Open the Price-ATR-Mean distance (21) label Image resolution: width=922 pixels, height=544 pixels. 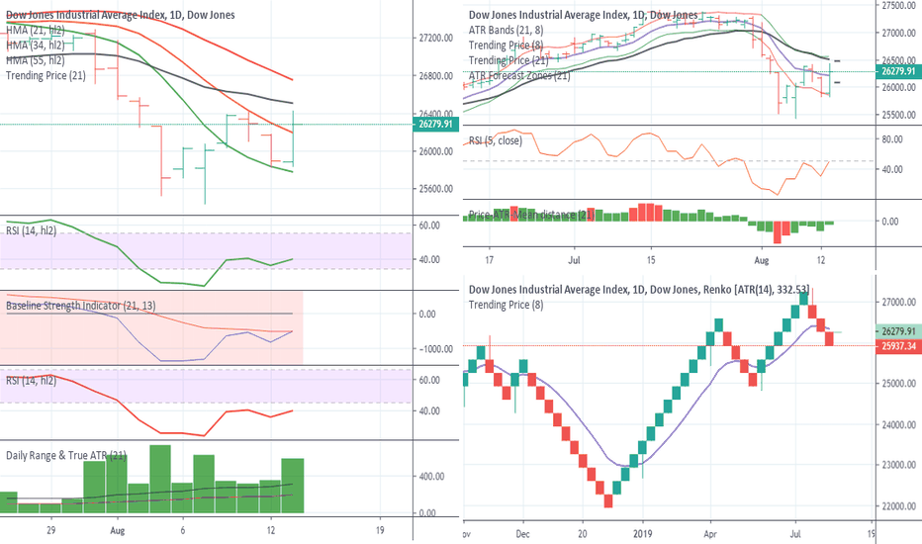pos(531,215)
